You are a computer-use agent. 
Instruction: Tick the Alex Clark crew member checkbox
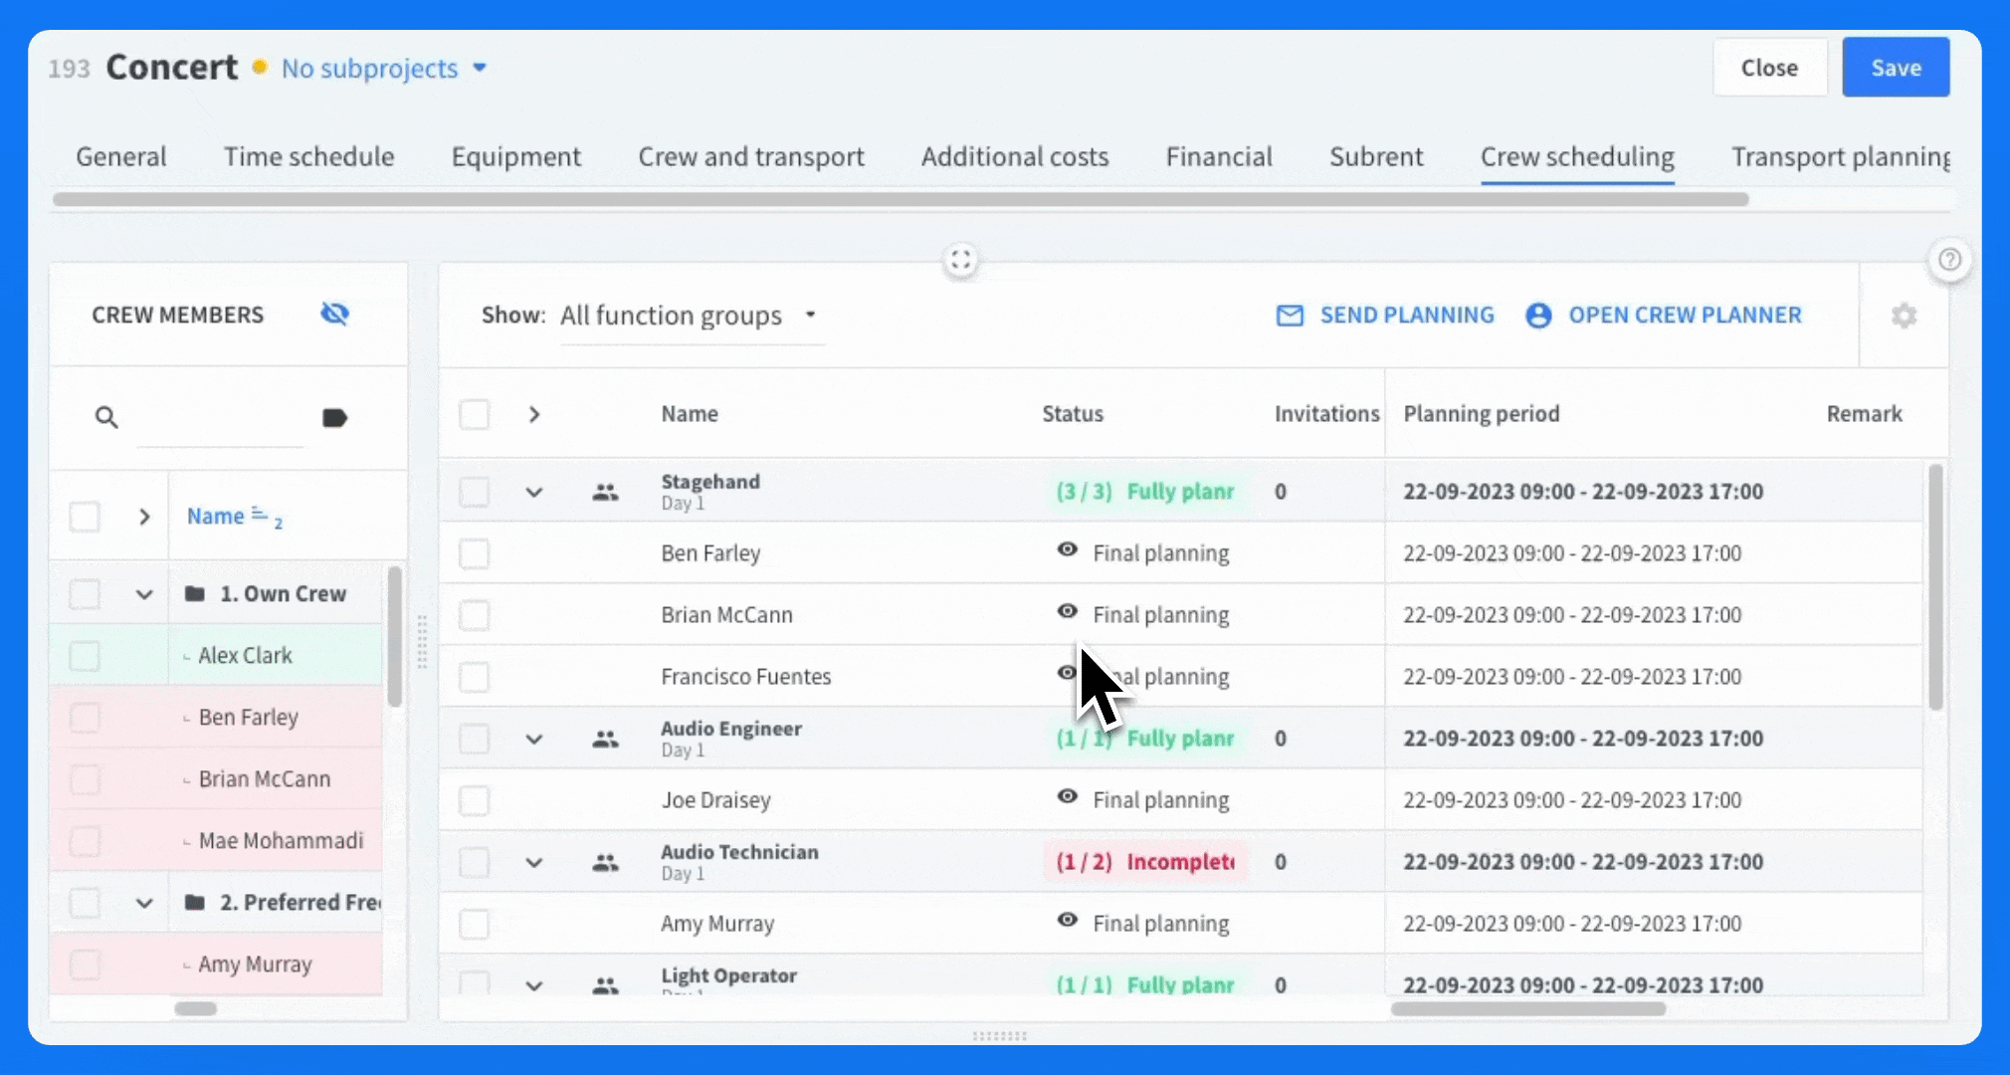click(x=85, y=656)
